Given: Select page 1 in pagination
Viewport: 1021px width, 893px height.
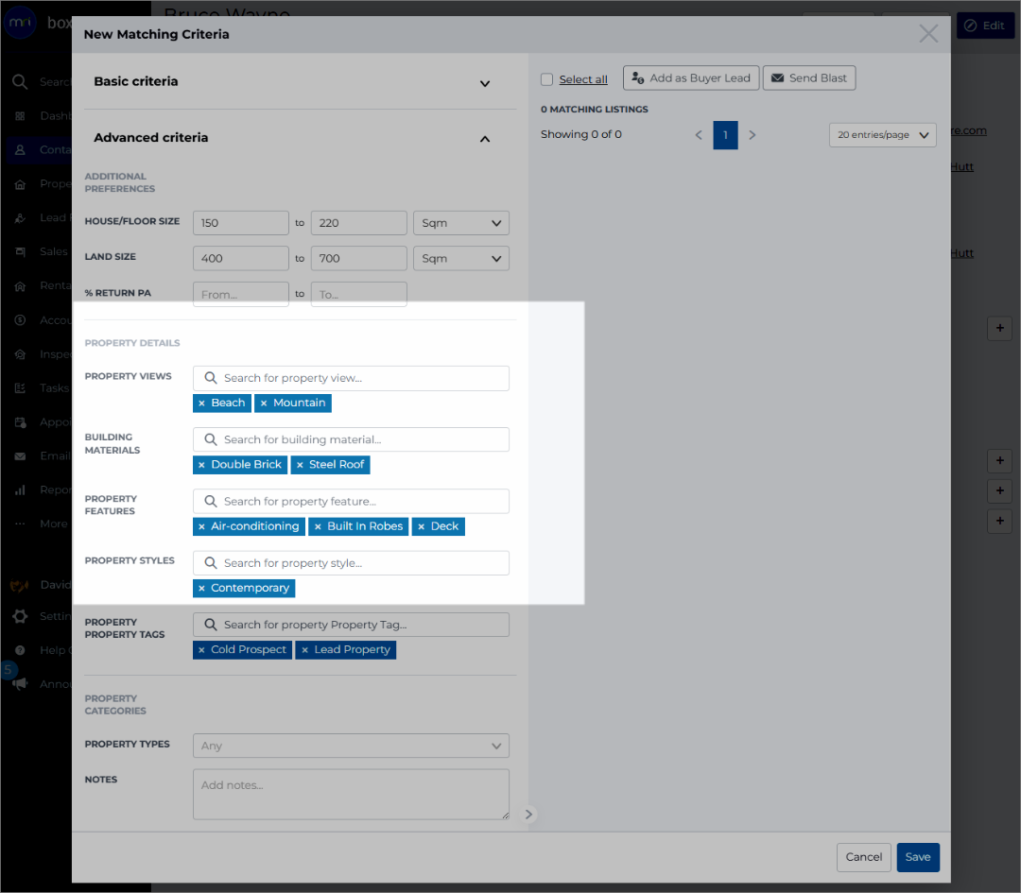Looking at the screenshot, I should (725, 135).
